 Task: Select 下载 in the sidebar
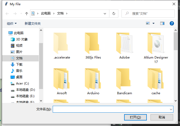(x=19, y=65)
